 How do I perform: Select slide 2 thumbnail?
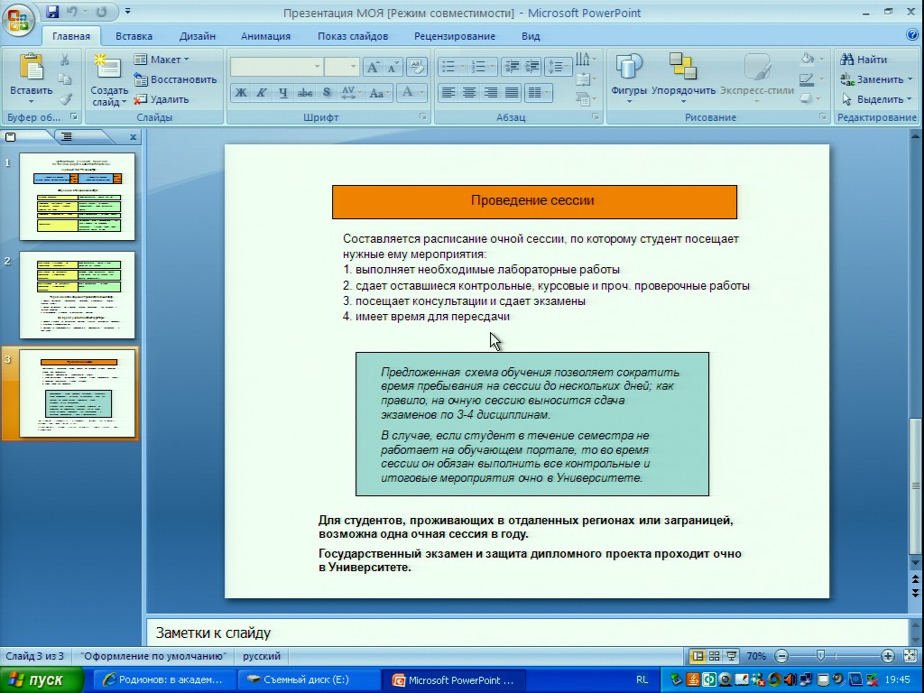78,295
